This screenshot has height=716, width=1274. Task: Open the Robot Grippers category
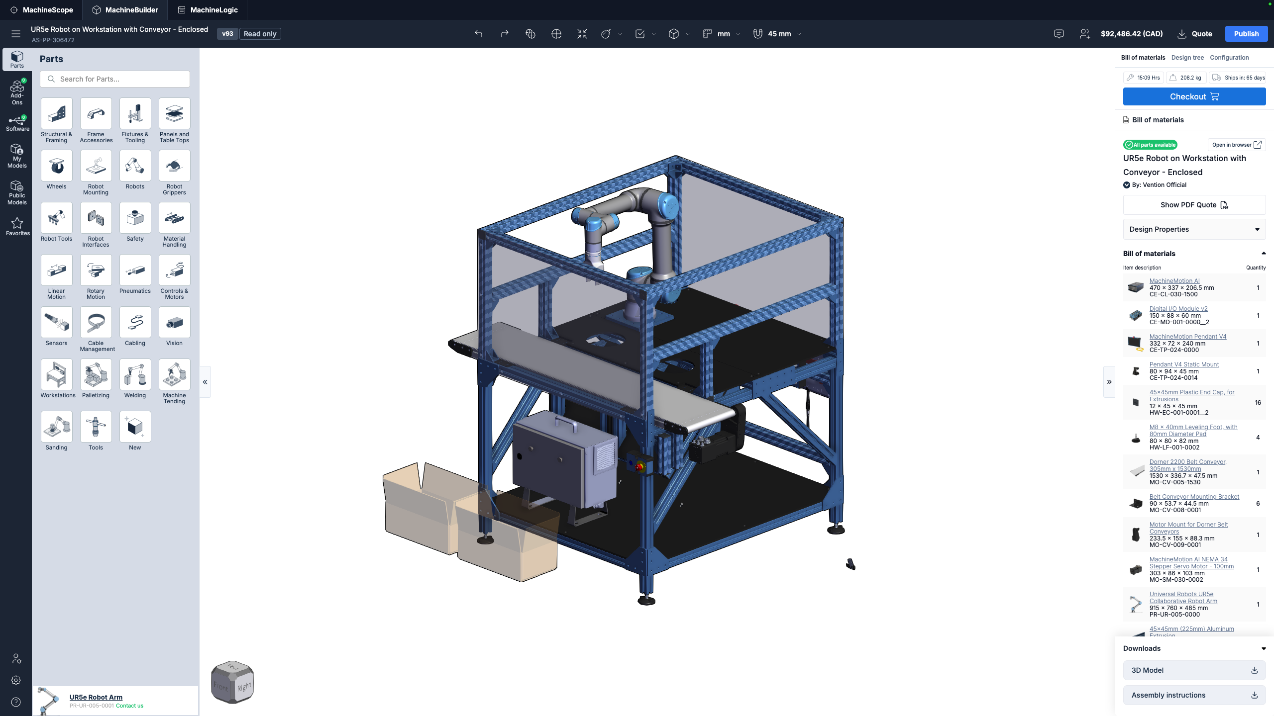[174, 173]
